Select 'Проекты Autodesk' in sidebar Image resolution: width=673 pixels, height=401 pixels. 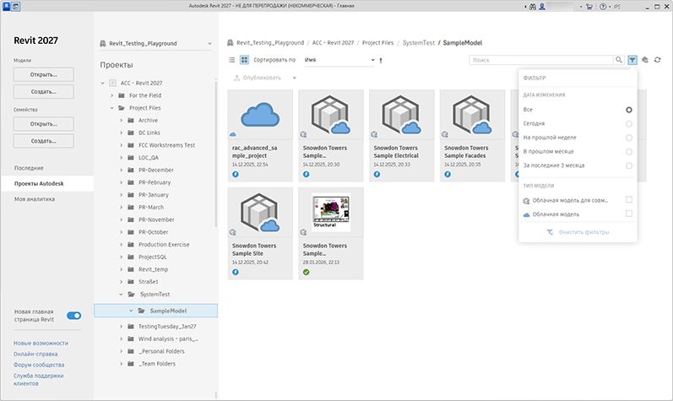point(47,183)
